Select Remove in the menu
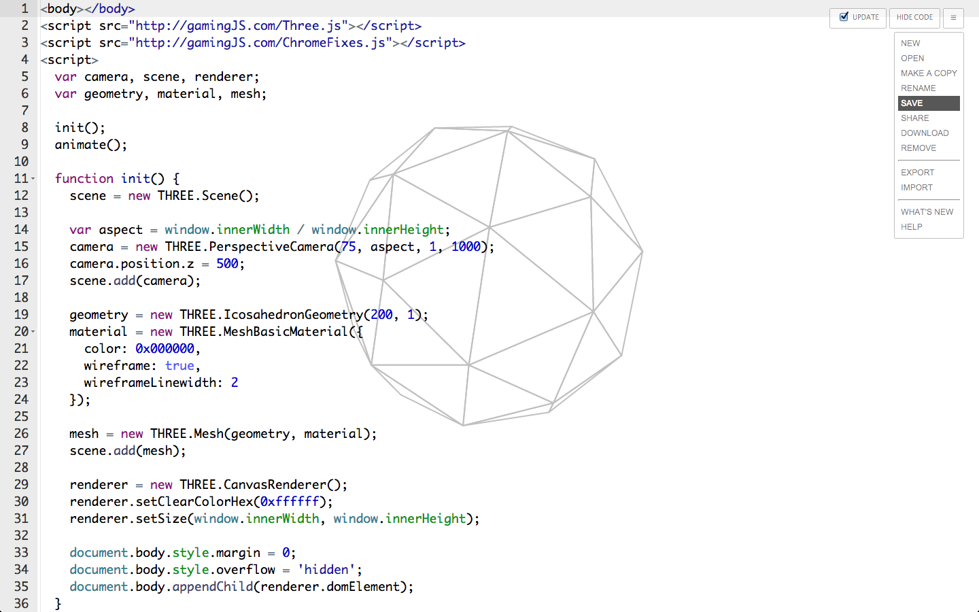 pos(918,148)
